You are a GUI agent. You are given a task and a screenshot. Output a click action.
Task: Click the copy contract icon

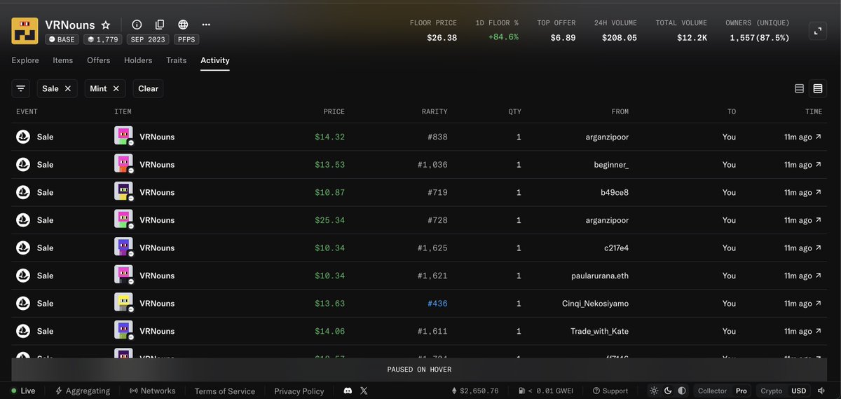coord(160,25)
